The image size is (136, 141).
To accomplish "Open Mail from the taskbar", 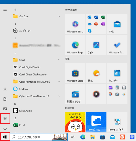I will click(x=112, y=137).
